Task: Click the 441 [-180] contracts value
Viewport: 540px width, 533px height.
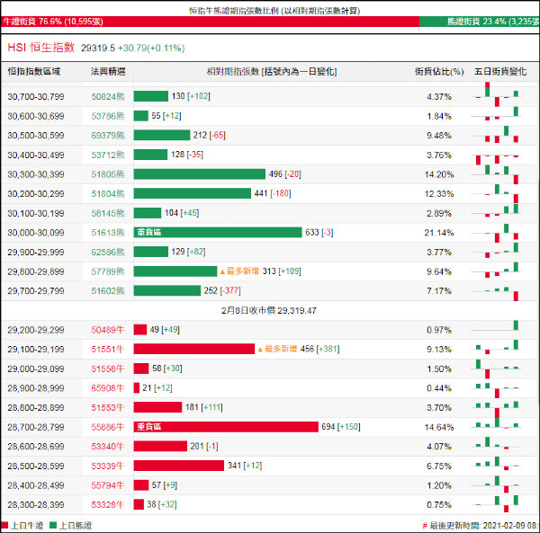Action: pyautogui.click(x=273, y=193)
